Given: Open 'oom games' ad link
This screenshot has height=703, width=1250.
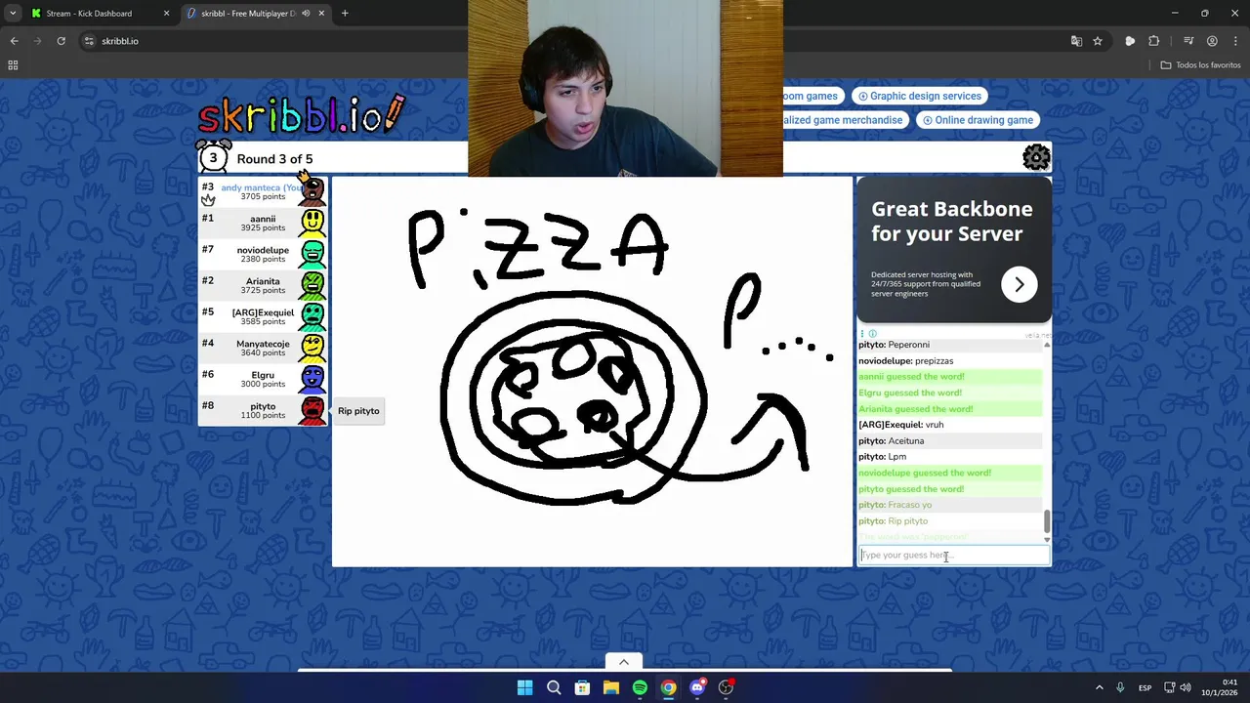Looking at the screenshot, I should point(813,96).
